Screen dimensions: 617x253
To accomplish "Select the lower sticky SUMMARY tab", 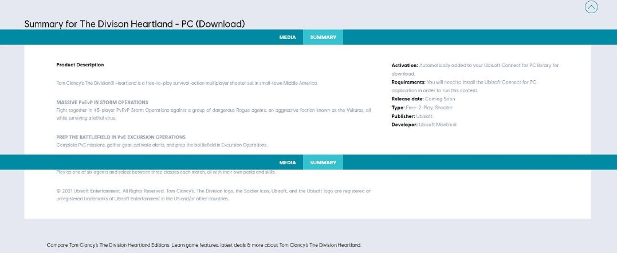I will point(323,163).
